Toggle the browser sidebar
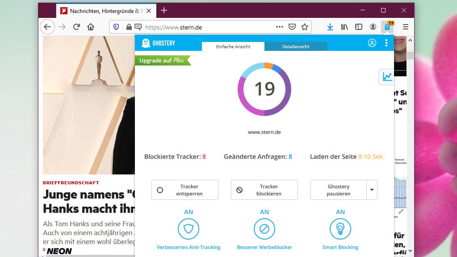 click(359, 27)
